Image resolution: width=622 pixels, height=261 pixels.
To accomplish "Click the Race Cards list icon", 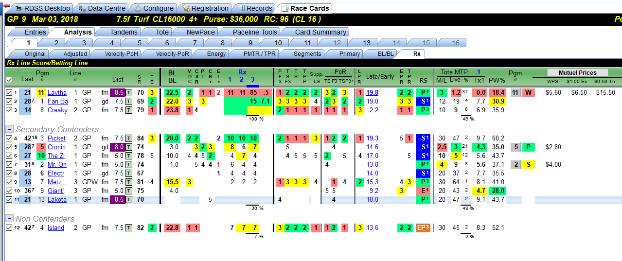I will click(284, 8).
